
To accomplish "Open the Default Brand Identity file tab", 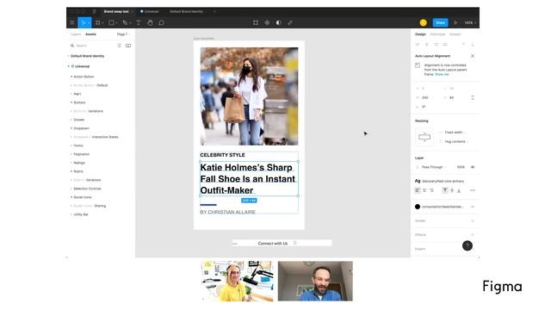I will click(x=186, y=11).
